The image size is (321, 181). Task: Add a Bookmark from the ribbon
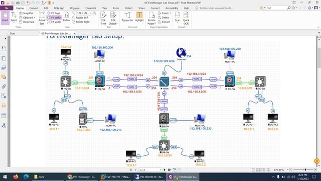[27, 22]
